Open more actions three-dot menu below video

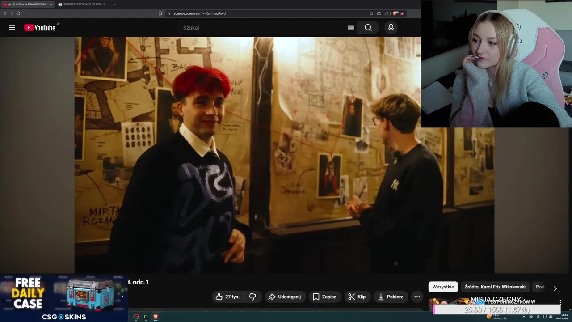[x=417, y=297]
